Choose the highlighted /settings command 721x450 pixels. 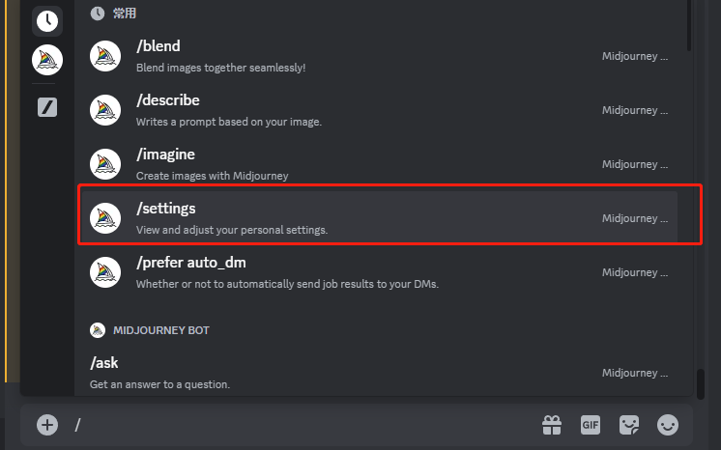(x=380, y=218)
